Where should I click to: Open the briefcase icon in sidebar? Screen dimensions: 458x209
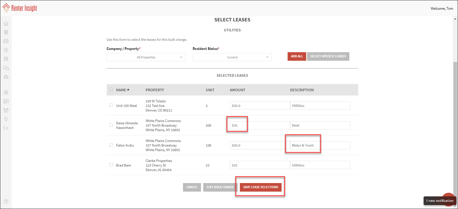6,77
